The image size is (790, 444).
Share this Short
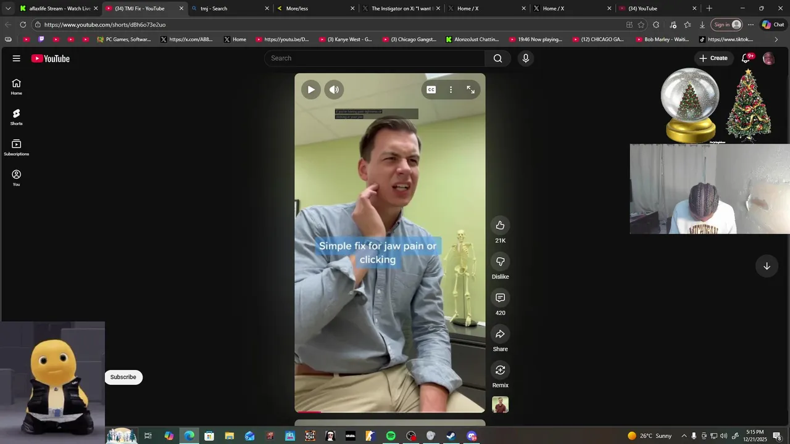click(501, 334)
